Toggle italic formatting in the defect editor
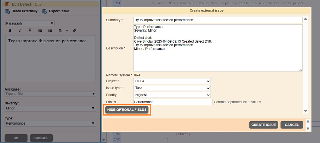This screenshot has height=143, width=320. pyautogui.click(x=20, y=31)
